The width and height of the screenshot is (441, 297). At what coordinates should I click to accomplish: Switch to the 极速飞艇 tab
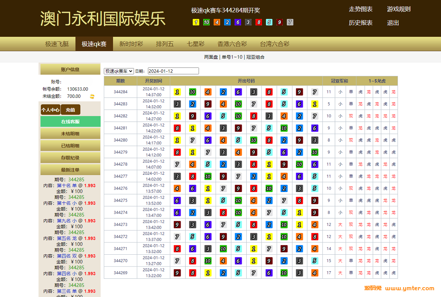57,44
